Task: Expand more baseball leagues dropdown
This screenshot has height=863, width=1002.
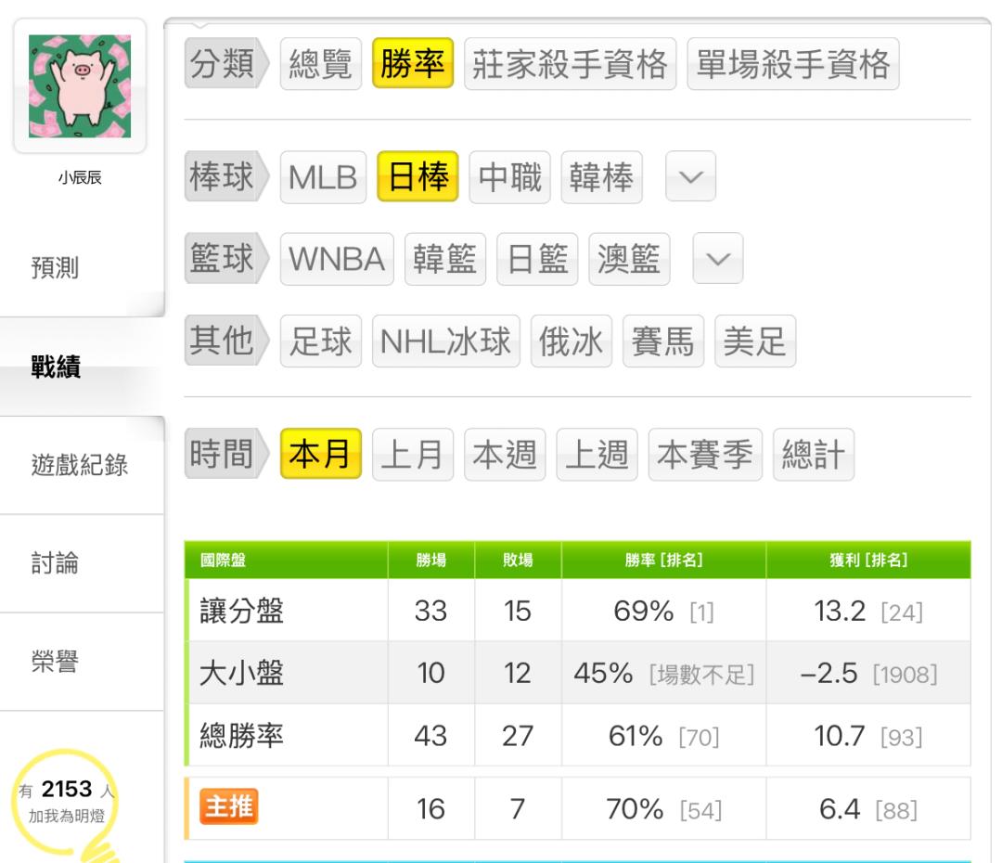Action: coord(691,176)
